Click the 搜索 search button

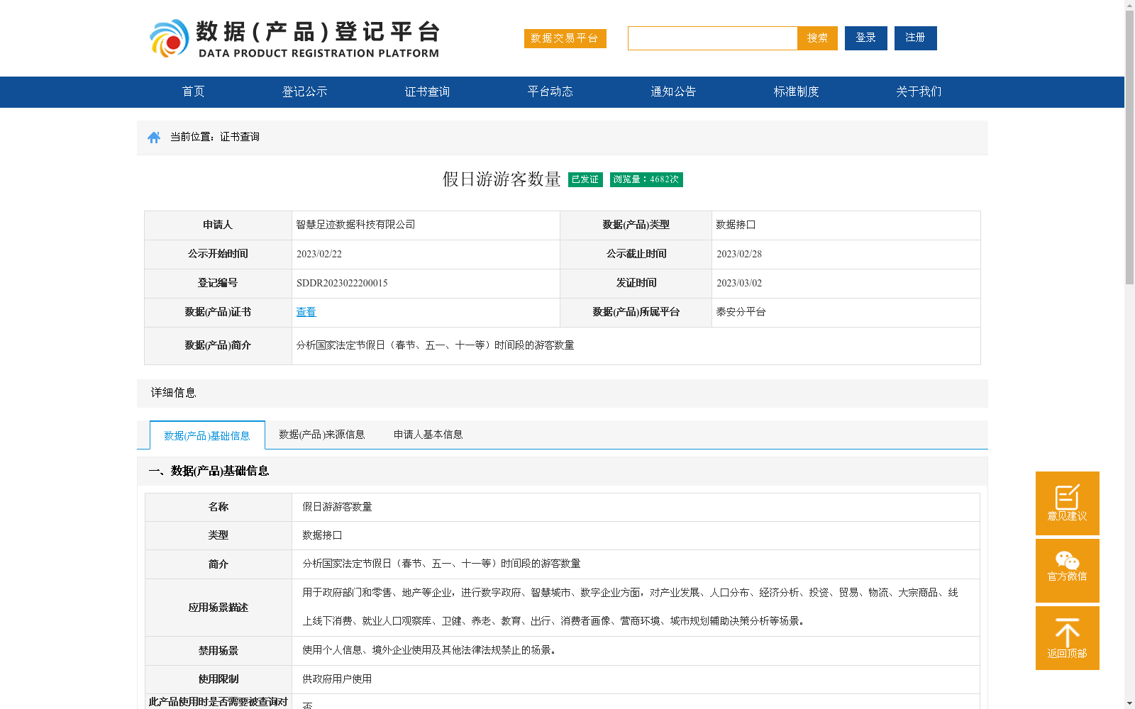[x=817, y=38]
